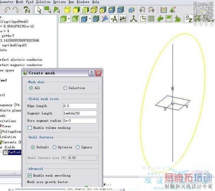Click the green plane with dashed border icon
The image size is (215, 191).
(169, 19)
